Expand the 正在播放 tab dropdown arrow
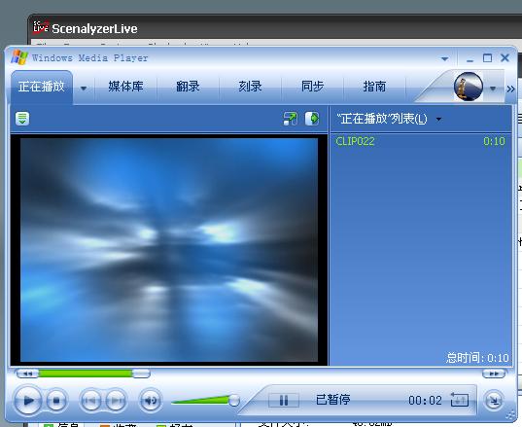The width and height of the screenshot is (522, 427). coord(84,89)
